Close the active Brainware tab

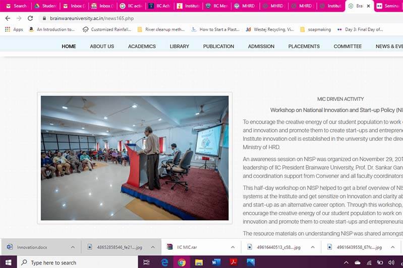click(x=368, y=6)
